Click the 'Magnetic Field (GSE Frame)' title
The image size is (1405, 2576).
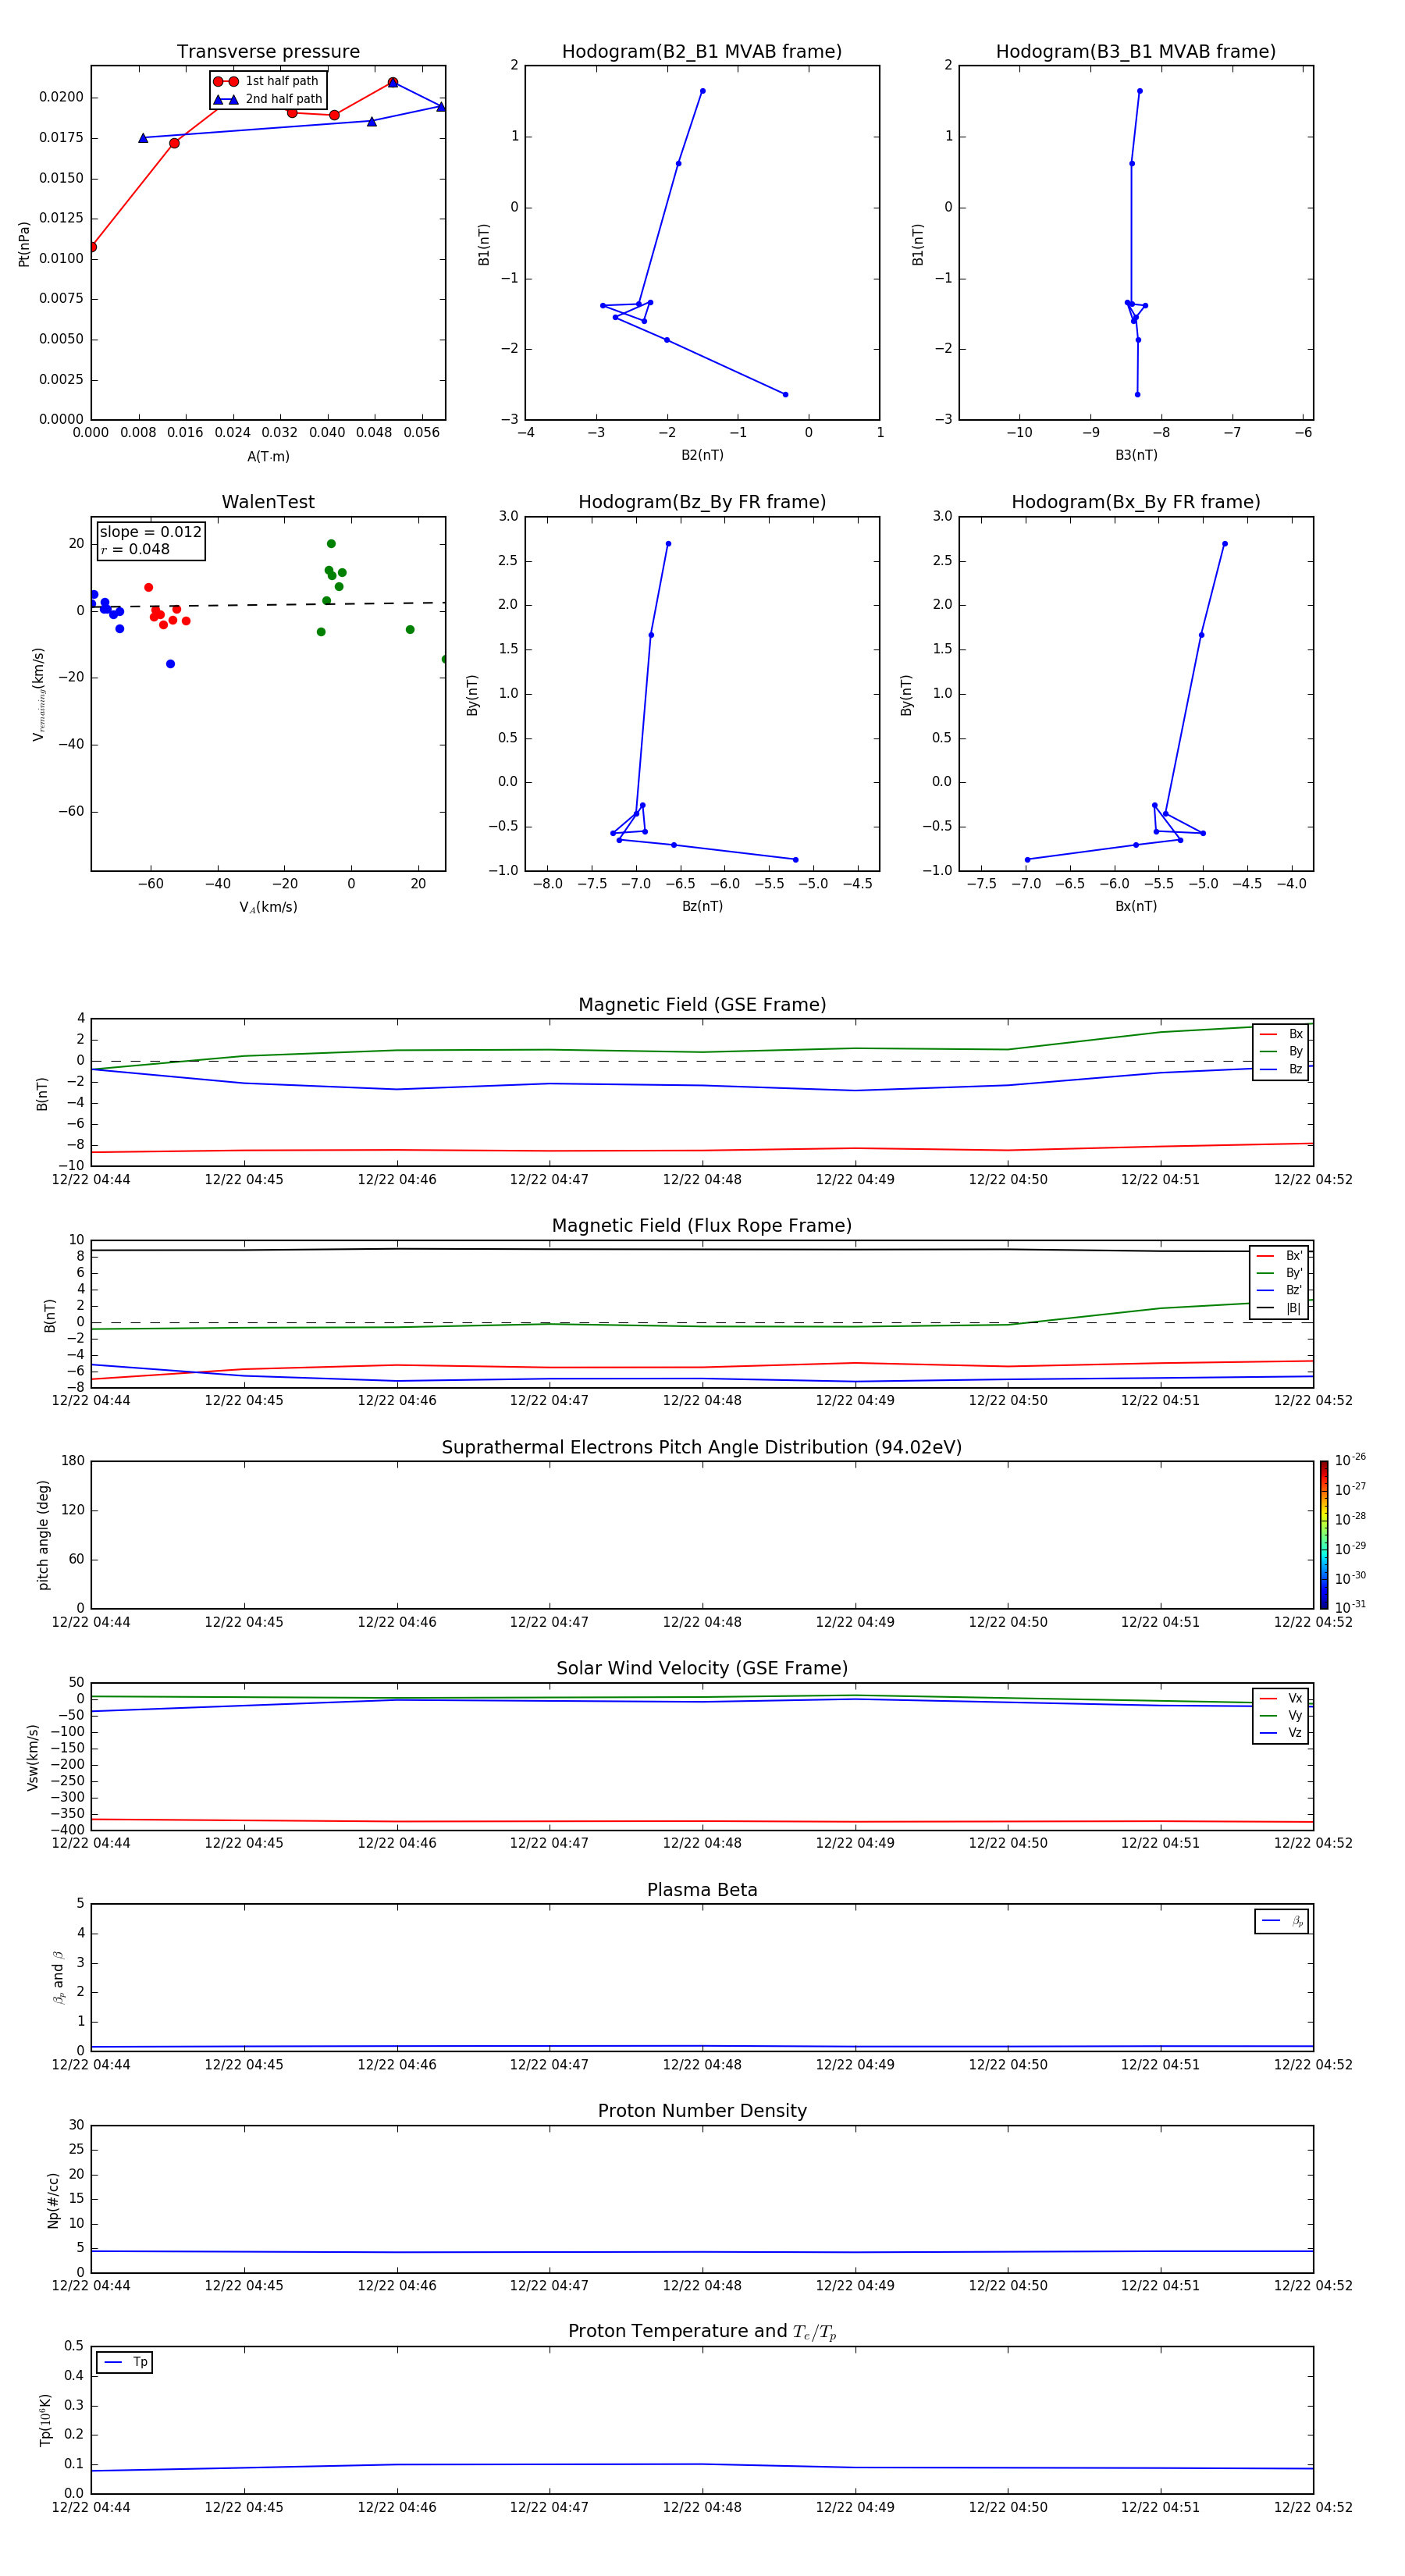click(702, 1005)
